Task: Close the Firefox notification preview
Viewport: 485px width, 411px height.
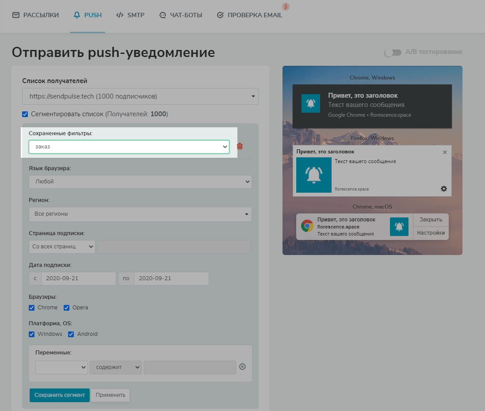Action: point(445,152)
